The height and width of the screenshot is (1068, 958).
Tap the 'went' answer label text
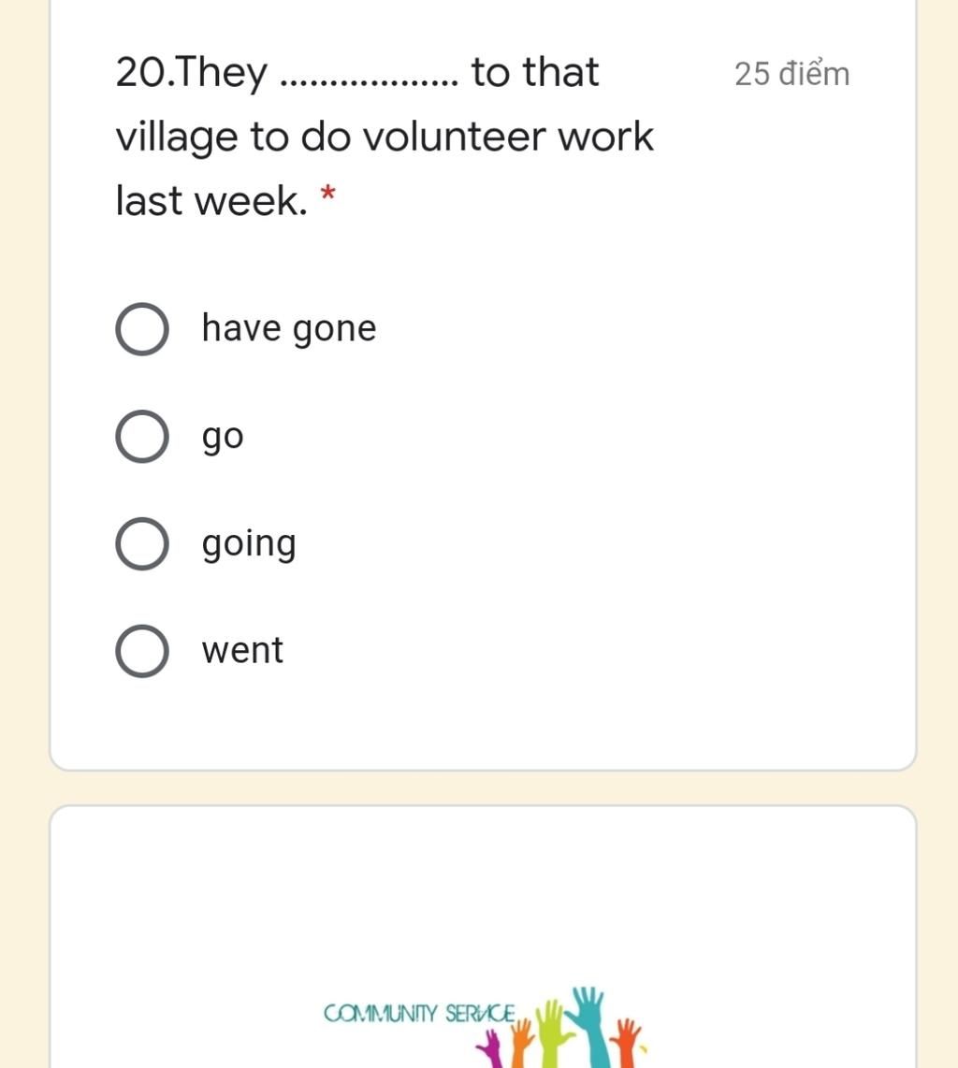point(242,651)
